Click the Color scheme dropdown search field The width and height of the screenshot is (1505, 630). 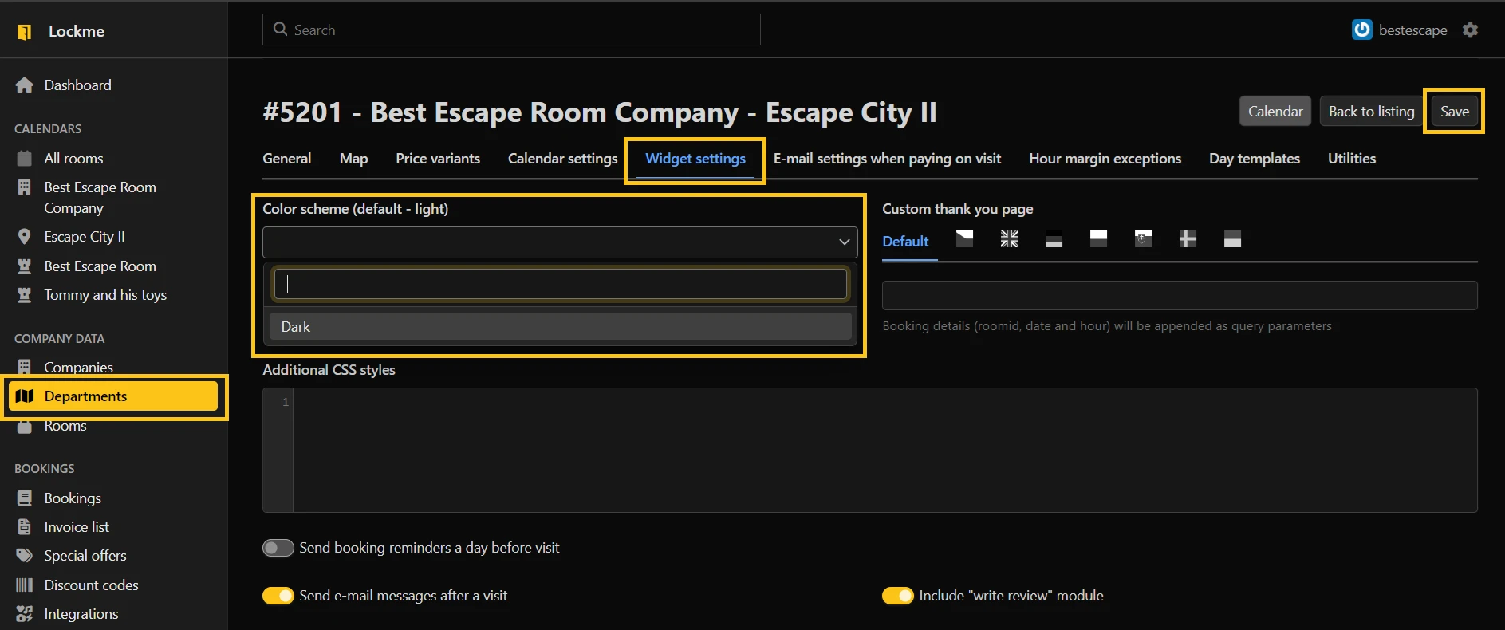pos(560,285)
